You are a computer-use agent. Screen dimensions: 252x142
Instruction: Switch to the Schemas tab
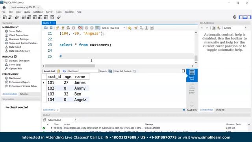24,94
